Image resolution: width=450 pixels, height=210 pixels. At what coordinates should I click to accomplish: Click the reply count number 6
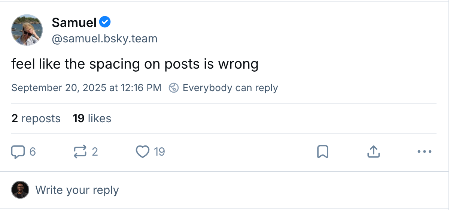[x=33, y=152]
